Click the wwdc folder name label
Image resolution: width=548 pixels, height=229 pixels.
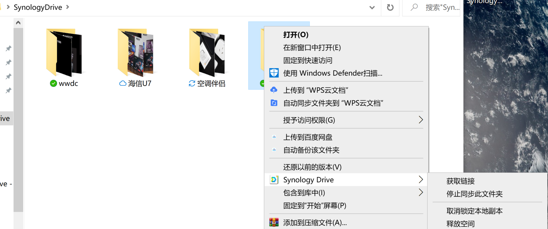point(68,83)
